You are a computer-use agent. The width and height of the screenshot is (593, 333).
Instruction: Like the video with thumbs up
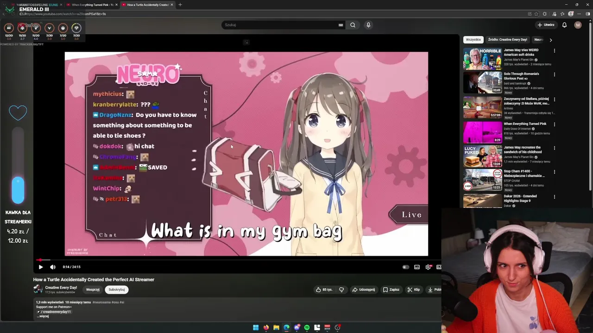pos(324,290)
